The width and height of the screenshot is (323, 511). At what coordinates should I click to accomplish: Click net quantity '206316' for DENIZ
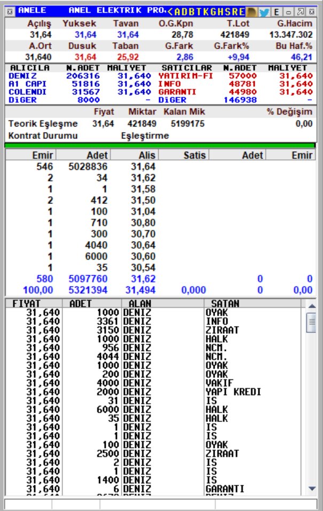pos(83,76)
